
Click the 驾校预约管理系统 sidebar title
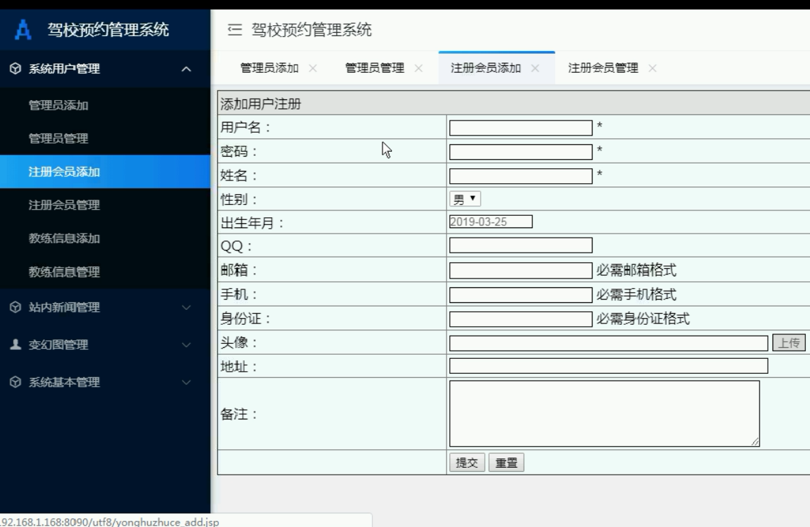click(108, 29)
